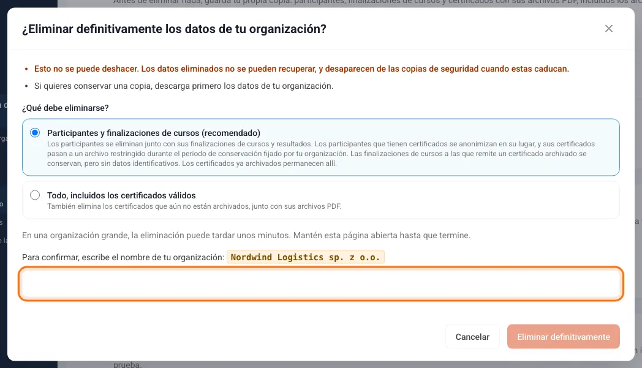The image size is (642, 368).
Task: Click the '¿Qué debe eliminarse?' label
Action: [x=66, y=108]
